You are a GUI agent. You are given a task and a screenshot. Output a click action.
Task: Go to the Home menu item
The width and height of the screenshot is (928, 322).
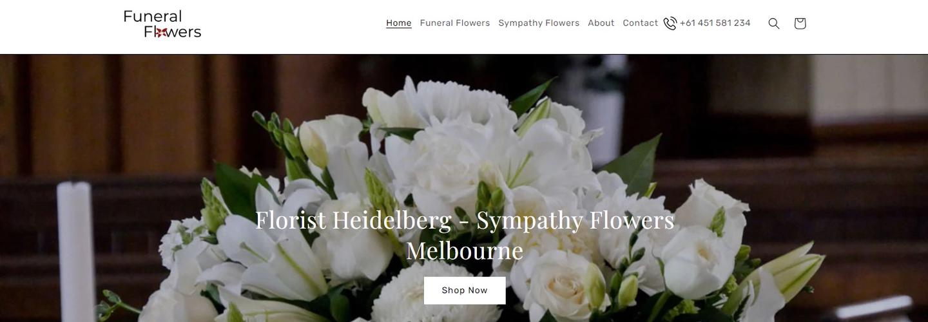(399, 23)
